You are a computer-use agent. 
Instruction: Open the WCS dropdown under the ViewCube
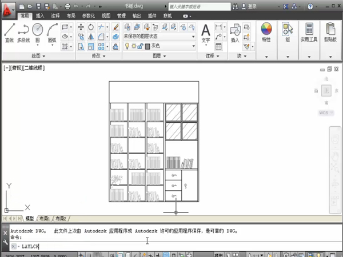click(326, 113)
